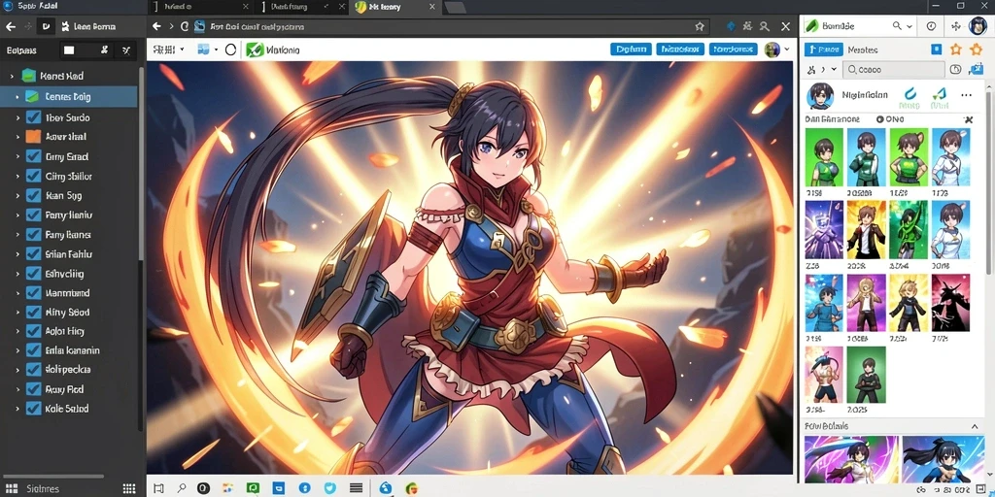The width and height of the screenshot is (995, 497).
Task: Click the three-dots menu on the profile row
Action: [966, 95]
